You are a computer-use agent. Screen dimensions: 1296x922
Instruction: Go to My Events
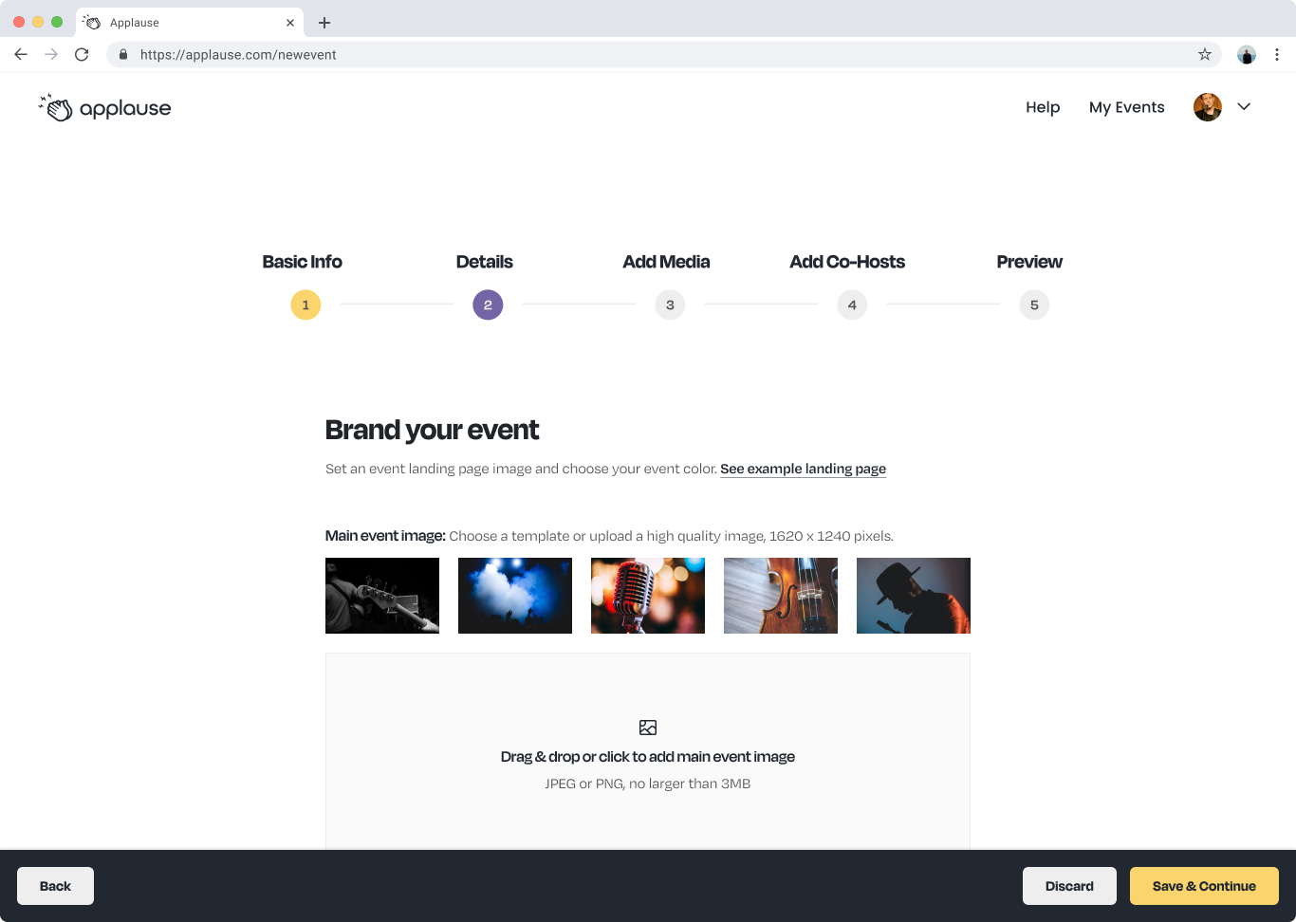coord(1126,107)
